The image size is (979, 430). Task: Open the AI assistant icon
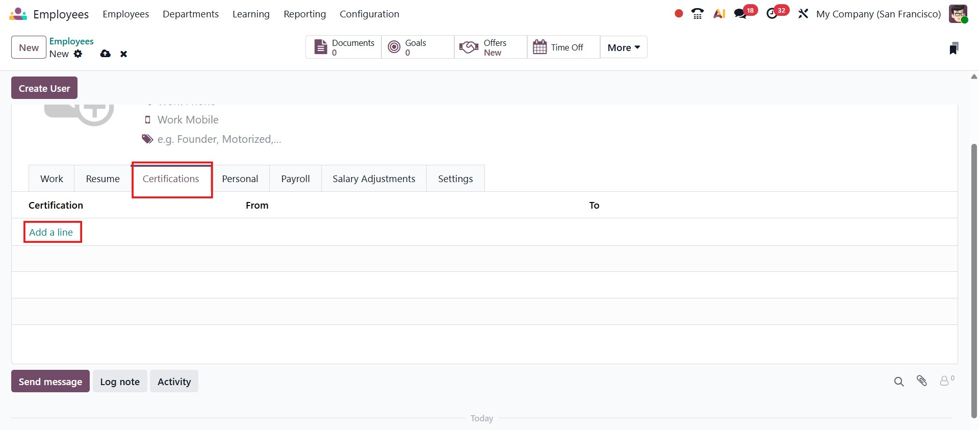[x=719, y=14]
